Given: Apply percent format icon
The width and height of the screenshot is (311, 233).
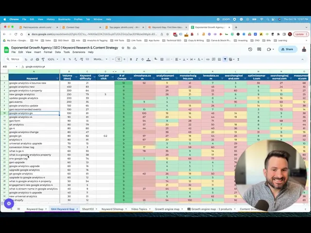Looking at the screenshot, I should pyautogui.click(x=70, y=59).
